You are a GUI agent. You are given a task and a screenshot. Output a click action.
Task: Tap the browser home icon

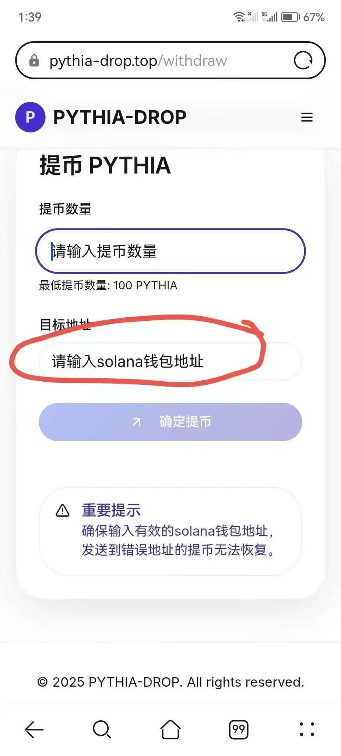tap(170, 729)
